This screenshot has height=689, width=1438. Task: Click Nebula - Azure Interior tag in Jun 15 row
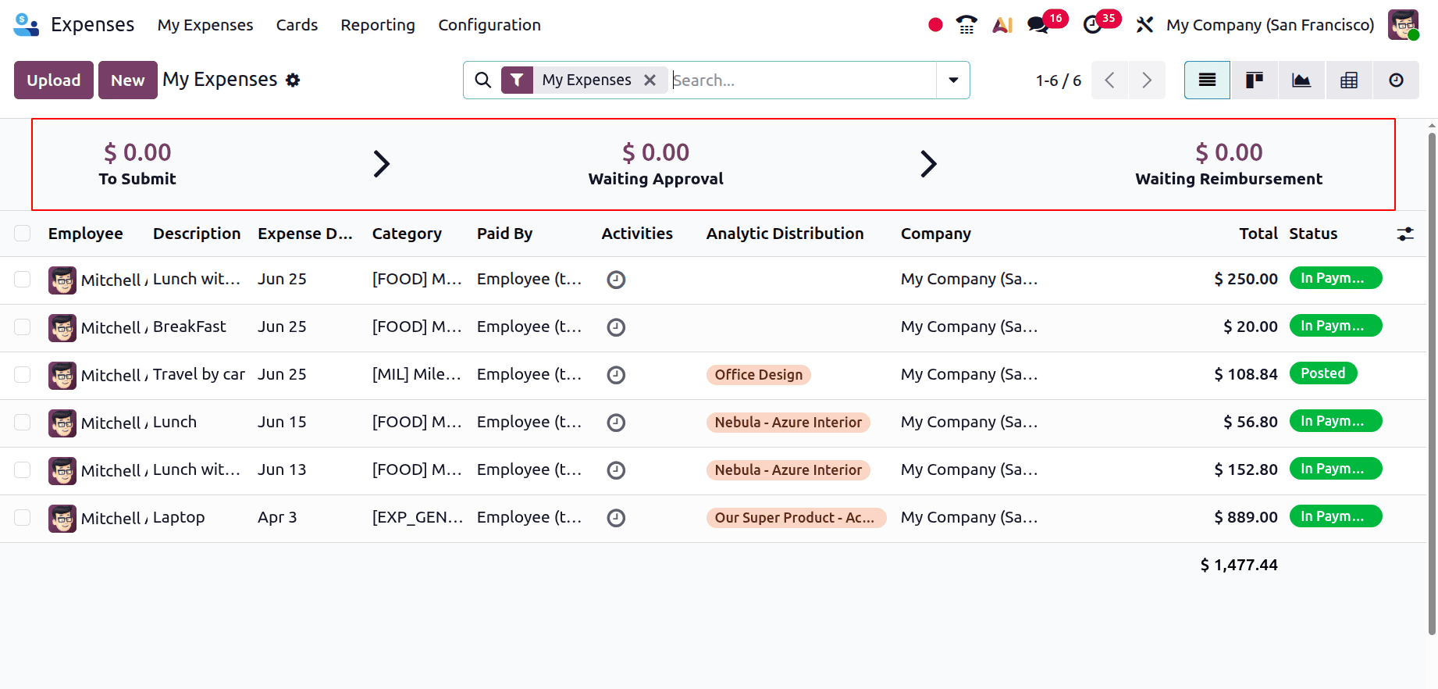[x=788, y=423]
